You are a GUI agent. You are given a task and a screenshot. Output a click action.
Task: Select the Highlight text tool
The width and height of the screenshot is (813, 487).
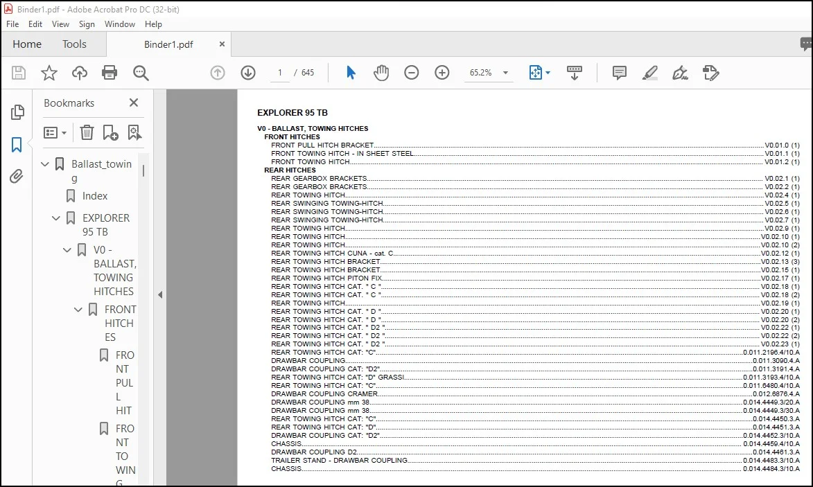pyautogui.click(x=649, y=73)
